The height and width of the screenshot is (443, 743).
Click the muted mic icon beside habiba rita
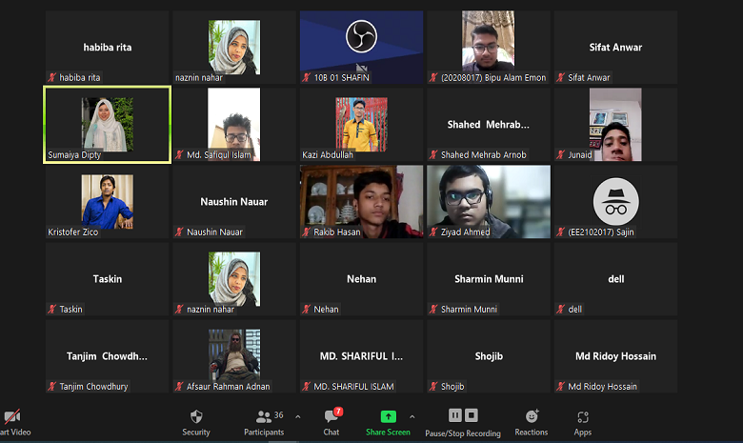(52, 77)
